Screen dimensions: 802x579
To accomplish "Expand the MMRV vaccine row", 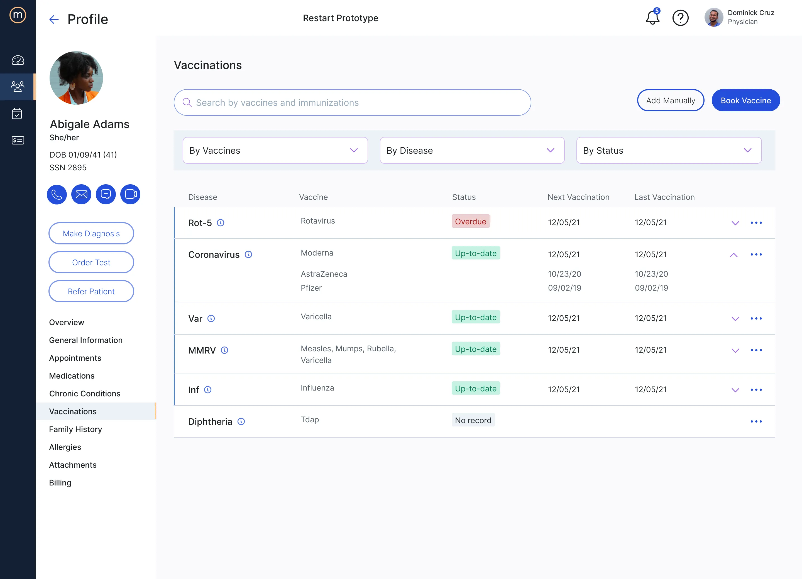I will click(x=735, y=350).
